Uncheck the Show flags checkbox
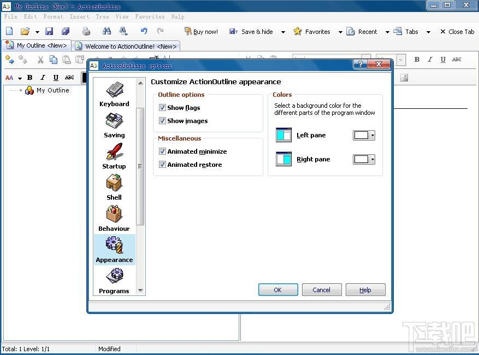This screenshot has width=479, height=355. 163,107
